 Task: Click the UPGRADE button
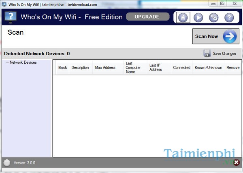click(147, 17)
